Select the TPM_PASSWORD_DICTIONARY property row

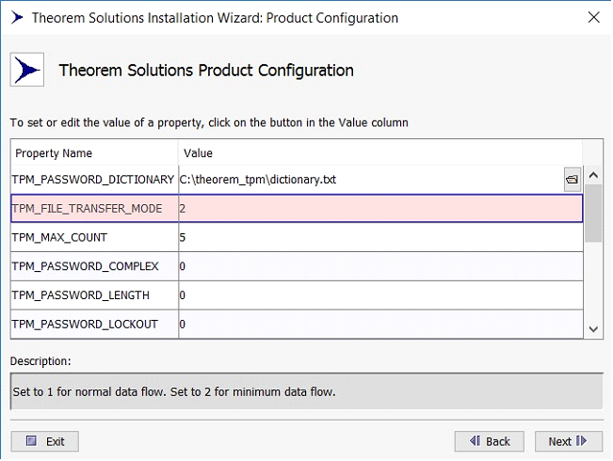(94, 179)
